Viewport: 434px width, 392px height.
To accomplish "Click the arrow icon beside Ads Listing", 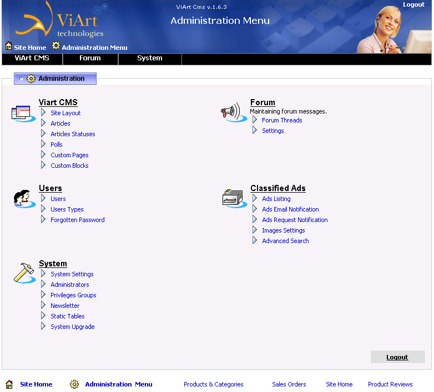I will (x=255, y=198).
